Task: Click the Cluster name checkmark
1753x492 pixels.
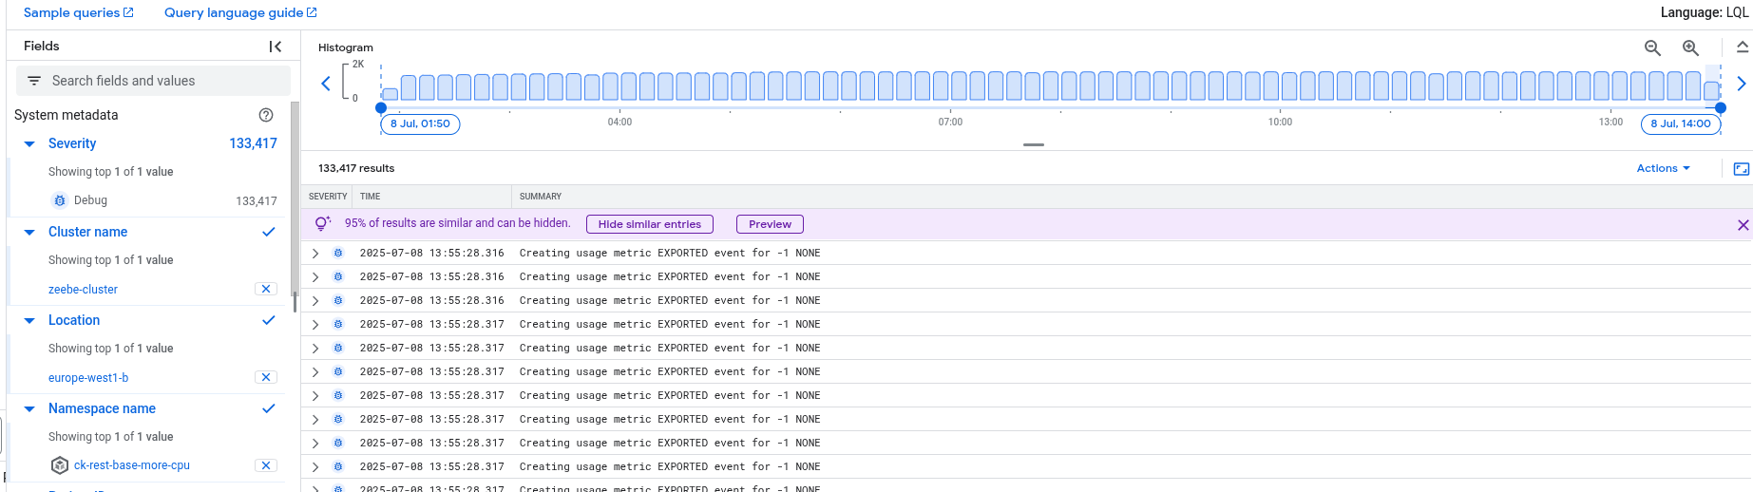Action: pos(269,232)
